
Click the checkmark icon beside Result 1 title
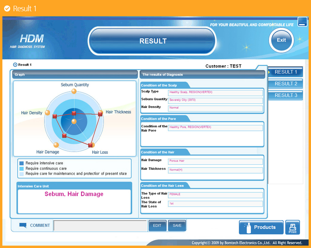[7, 8]
